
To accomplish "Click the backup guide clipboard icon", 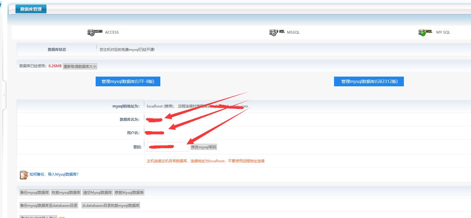I will [x=24, y=175].
